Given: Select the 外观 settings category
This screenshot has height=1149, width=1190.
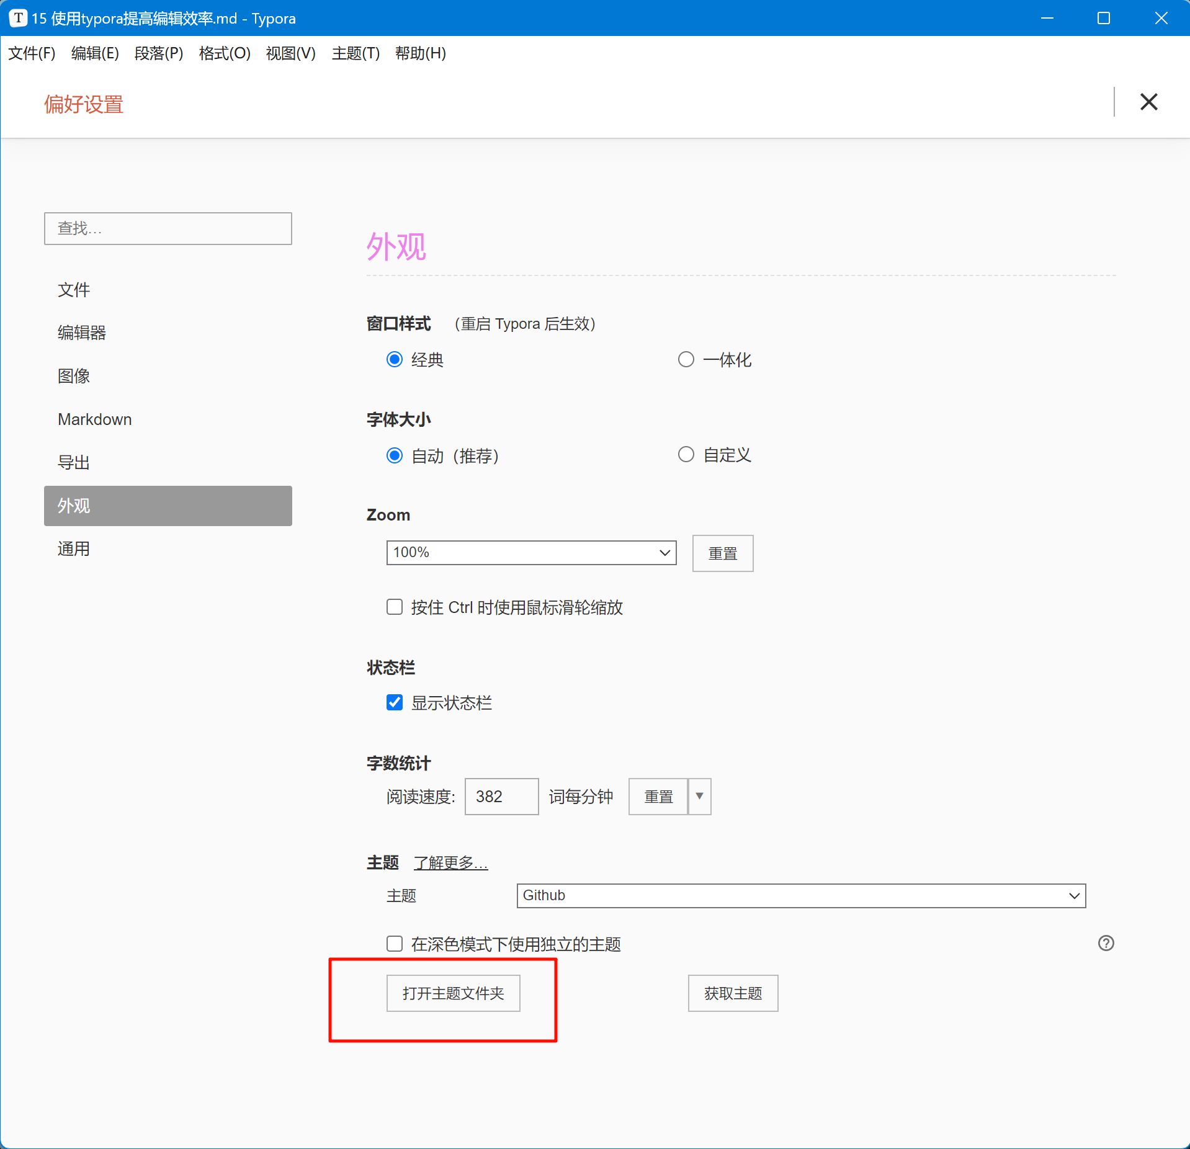Looking at the screenshot, I should pos(168,506).
